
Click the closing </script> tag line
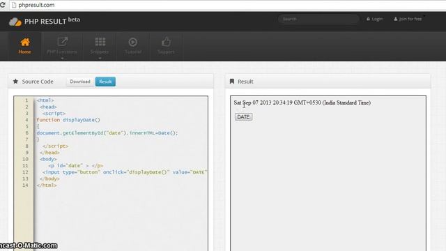click(56, 146)
